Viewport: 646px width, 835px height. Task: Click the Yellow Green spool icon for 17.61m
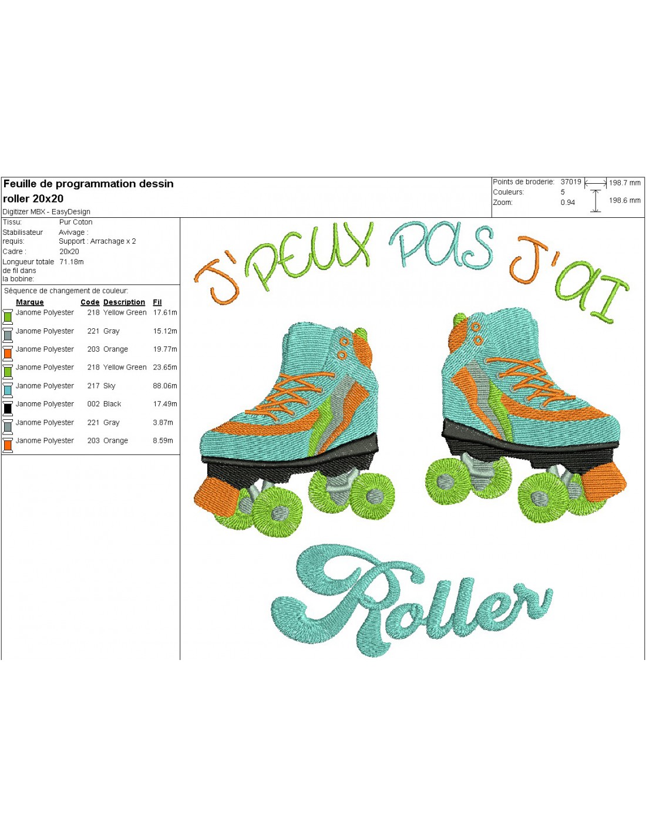8,317
